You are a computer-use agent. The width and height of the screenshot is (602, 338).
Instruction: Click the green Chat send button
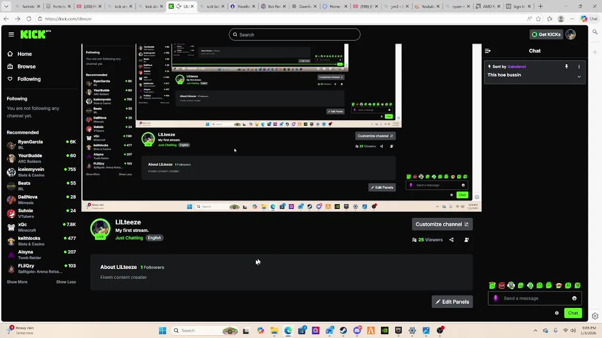coord(573,313)
